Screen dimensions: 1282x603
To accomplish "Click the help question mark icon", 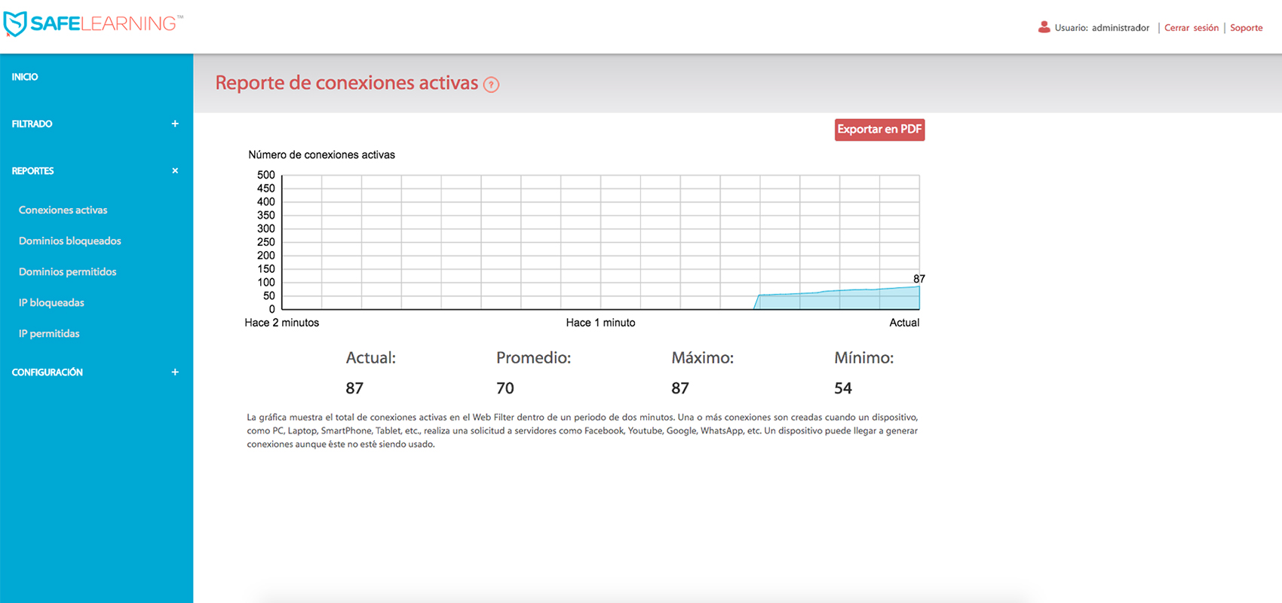I will [x=491, y=85].
